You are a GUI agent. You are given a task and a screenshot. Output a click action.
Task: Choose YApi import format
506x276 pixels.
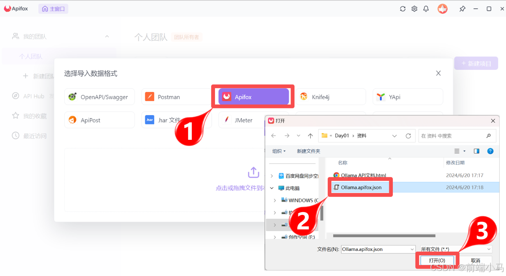[x=408, y=97]
